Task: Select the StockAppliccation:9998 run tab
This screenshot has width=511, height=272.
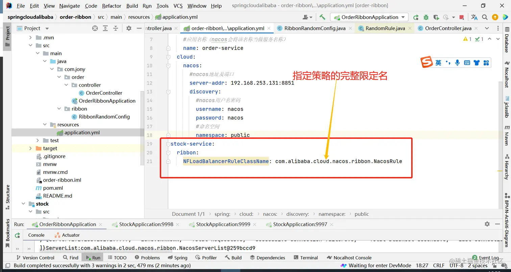Action: click(146, 224)
